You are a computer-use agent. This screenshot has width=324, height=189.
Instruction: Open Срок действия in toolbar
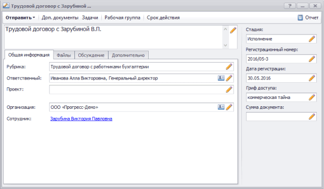pos(163,17)
